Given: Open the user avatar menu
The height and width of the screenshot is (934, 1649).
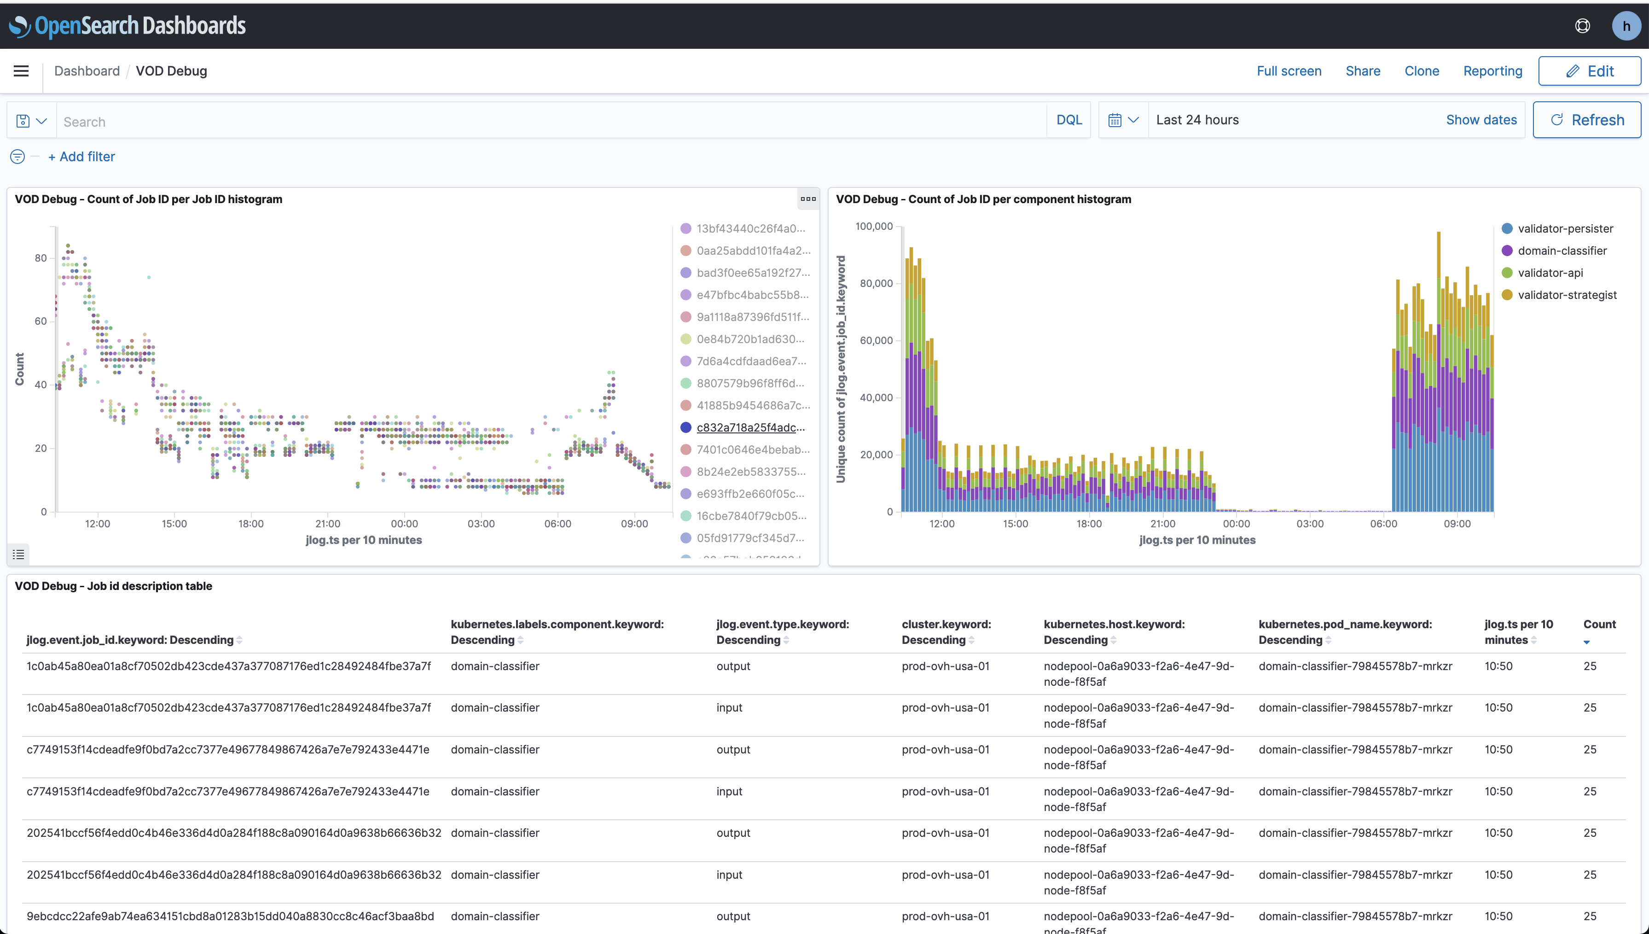Looking at the screenshot, I should point(1626,26).
